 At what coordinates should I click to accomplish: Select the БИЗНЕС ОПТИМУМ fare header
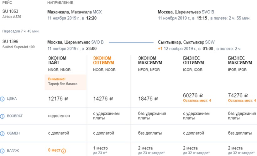[x=193, y=60]
